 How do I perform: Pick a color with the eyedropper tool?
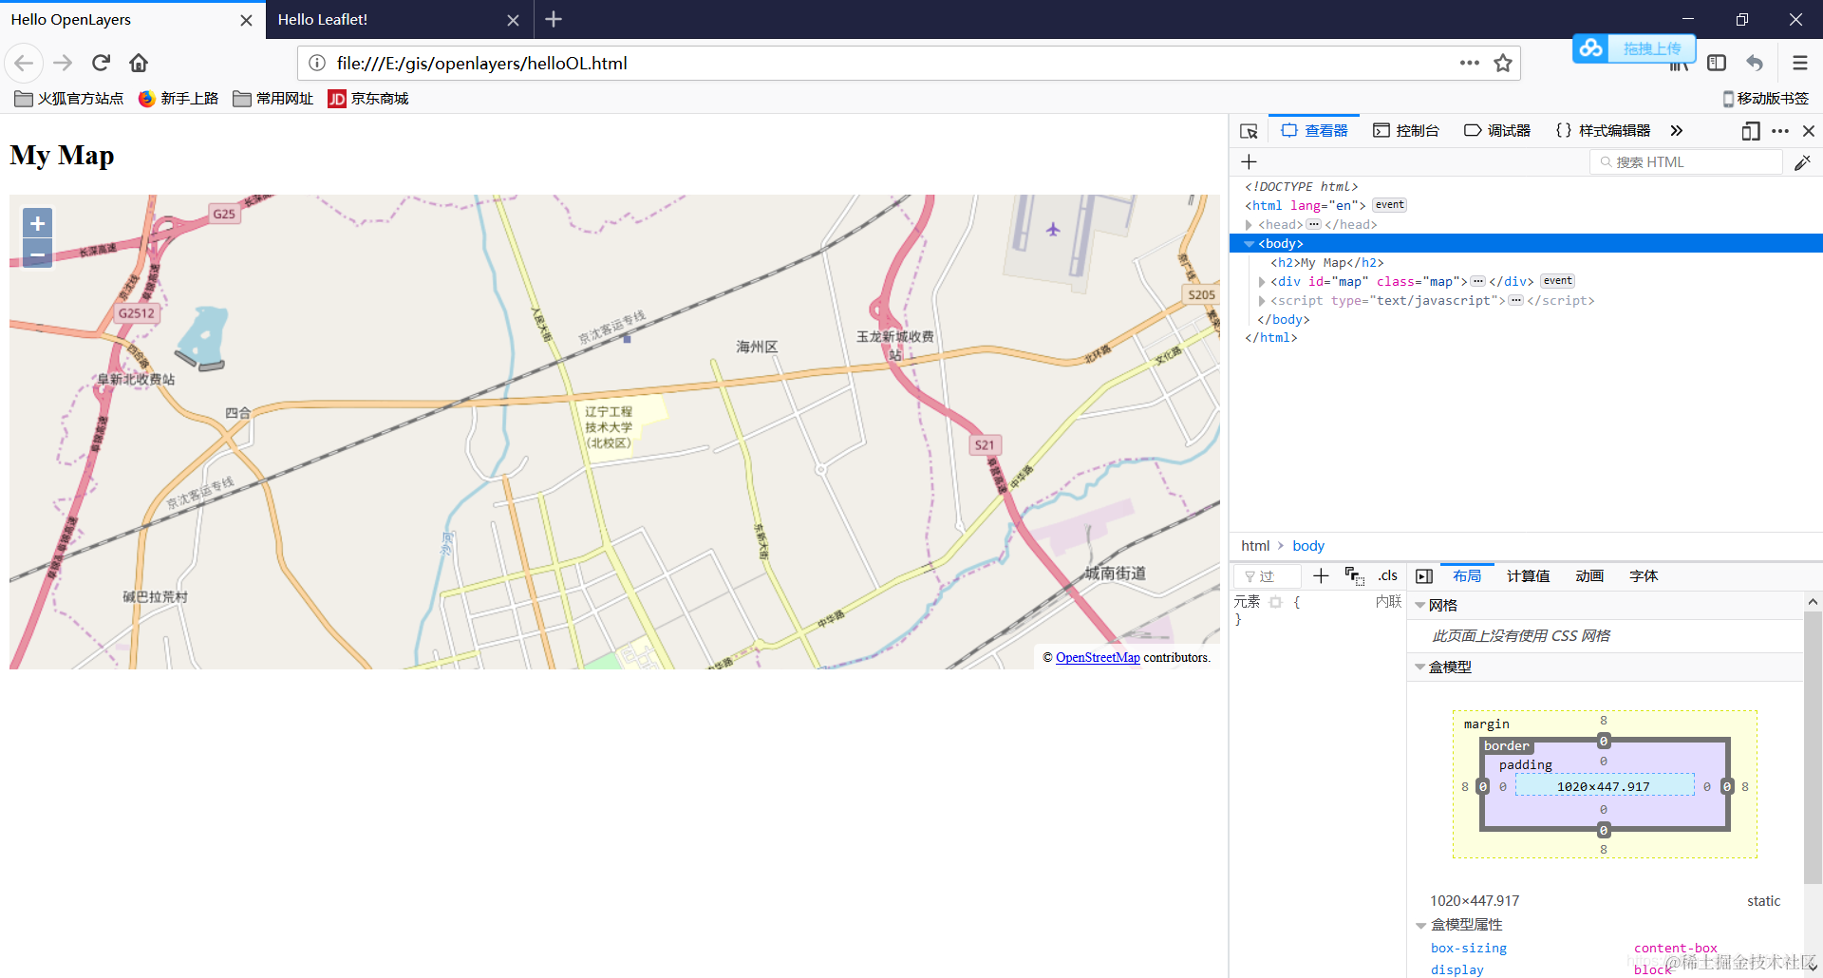click(x=1802, y=162)
